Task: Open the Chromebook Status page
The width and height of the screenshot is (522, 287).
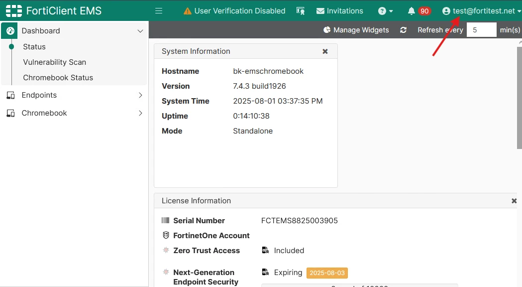Action: pyautogui.click(x=58, y=77)
